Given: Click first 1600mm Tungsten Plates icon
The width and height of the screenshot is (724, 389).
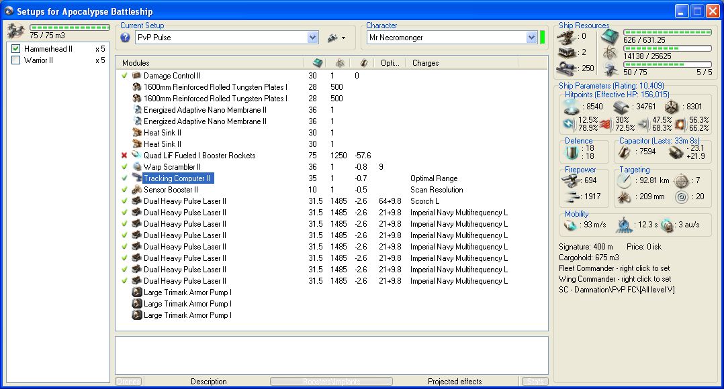Looking at the screenshot, I should [137, 87].
